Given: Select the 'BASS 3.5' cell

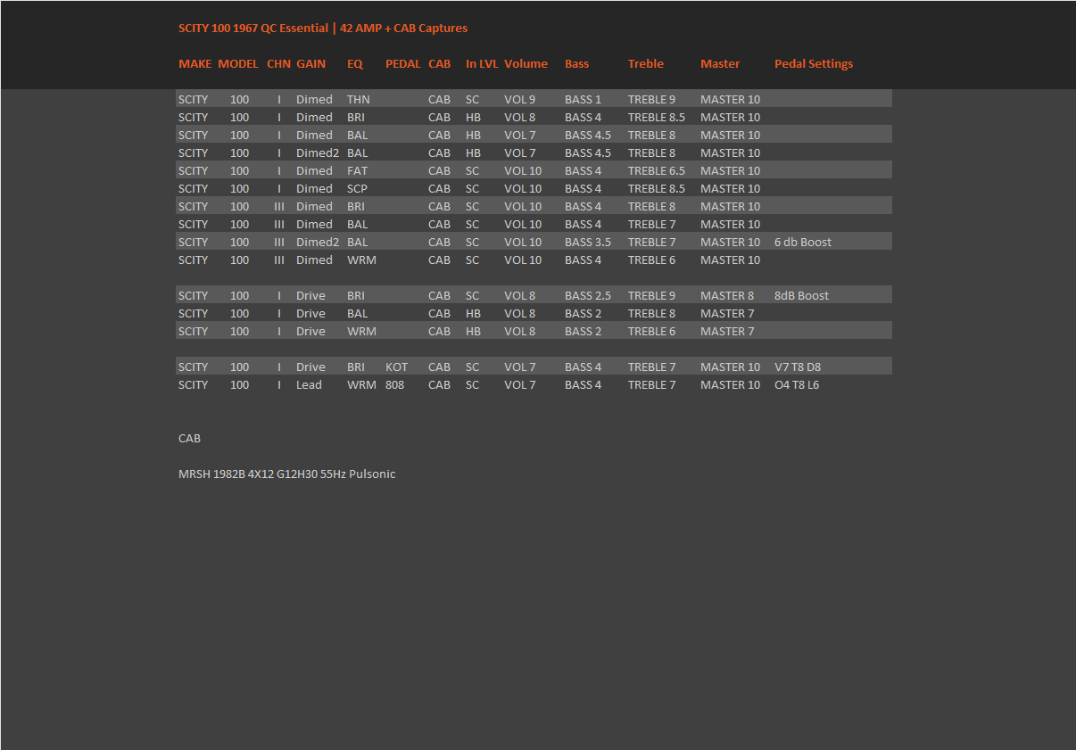Looking at the screenshot, I should (x=588, y=242).
